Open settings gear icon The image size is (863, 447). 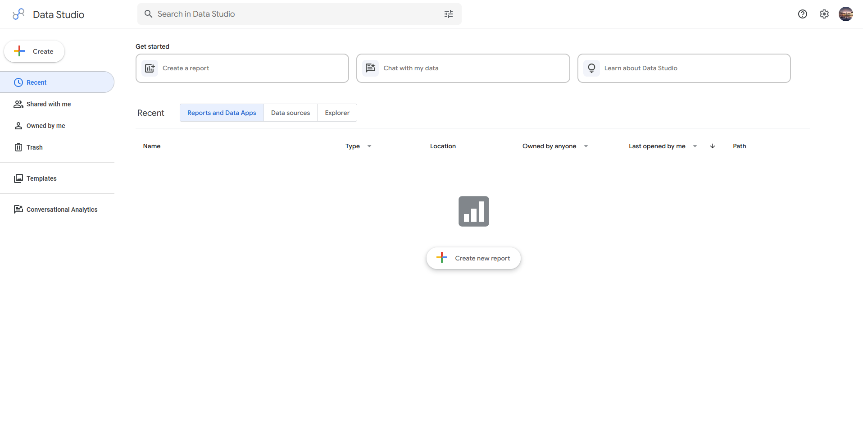pos(824,14)
